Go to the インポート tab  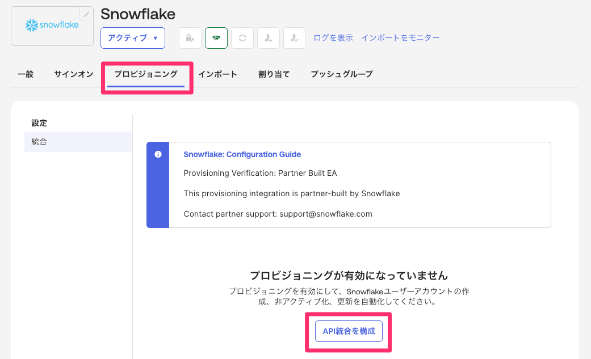point(217,74)
